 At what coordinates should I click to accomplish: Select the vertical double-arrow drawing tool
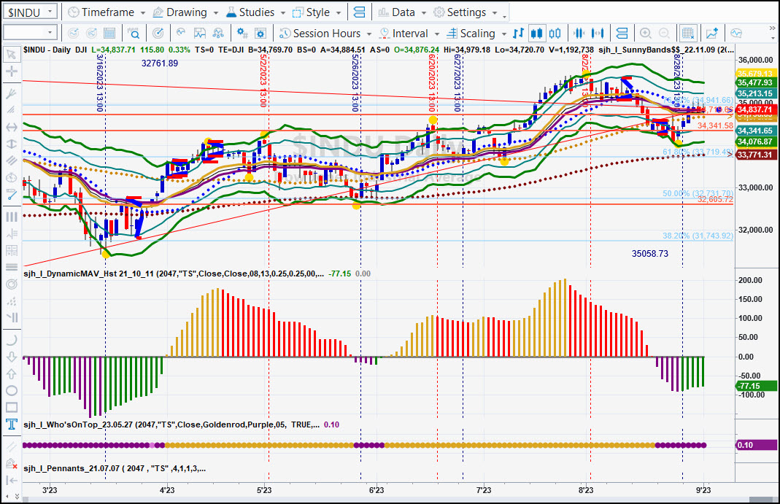pyautogui.click(x=11, y=144)
